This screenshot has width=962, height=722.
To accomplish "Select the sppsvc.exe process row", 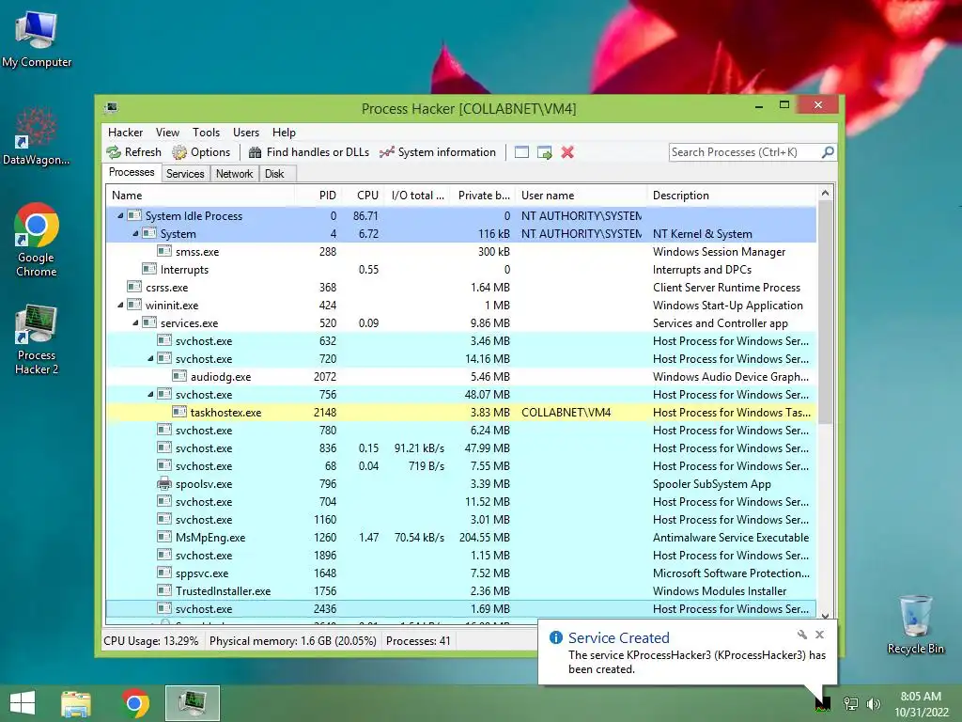I will tap(460, 573).
